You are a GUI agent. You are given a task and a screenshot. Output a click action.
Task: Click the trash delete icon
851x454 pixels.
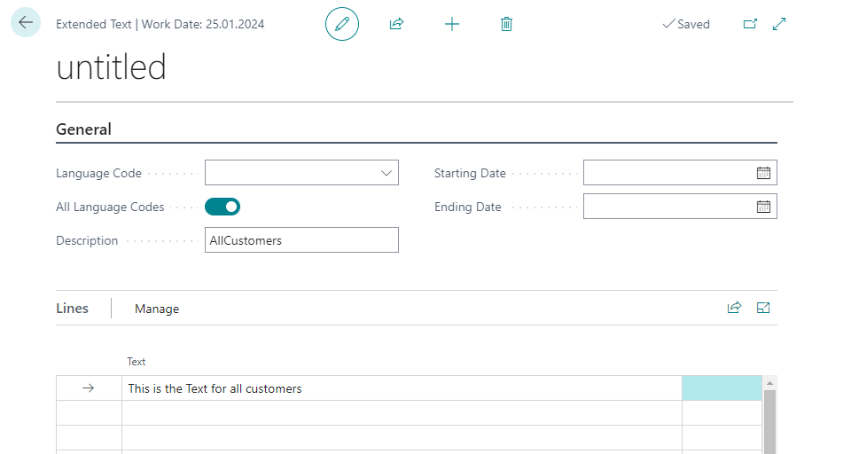(x=506, y=24)
